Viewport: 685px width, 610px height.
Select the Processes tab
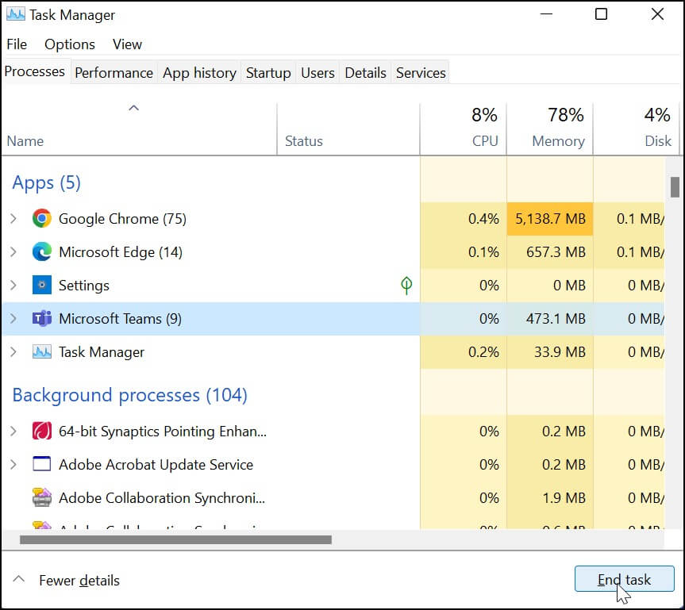tap(35, 71)
